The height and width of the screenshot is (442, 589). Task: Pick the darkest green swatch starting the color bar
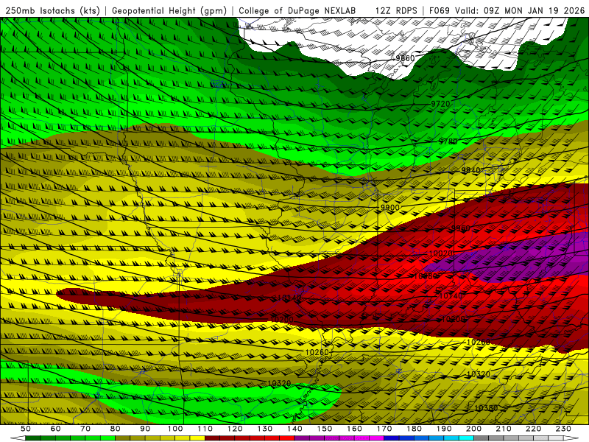point(33,438)
